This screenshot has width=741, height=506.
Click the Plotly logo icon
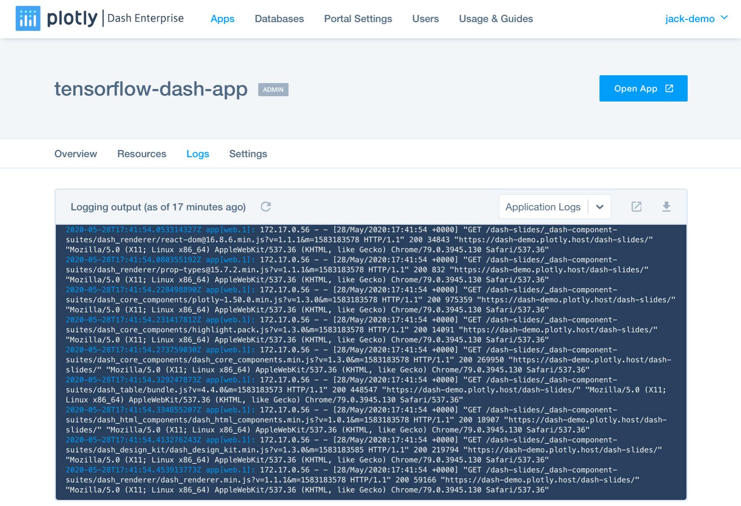point(28,18)
